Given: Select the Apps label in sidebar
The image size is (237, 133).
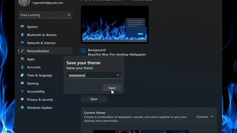Looking at the screenshot, I should click(x=31, y=59).
